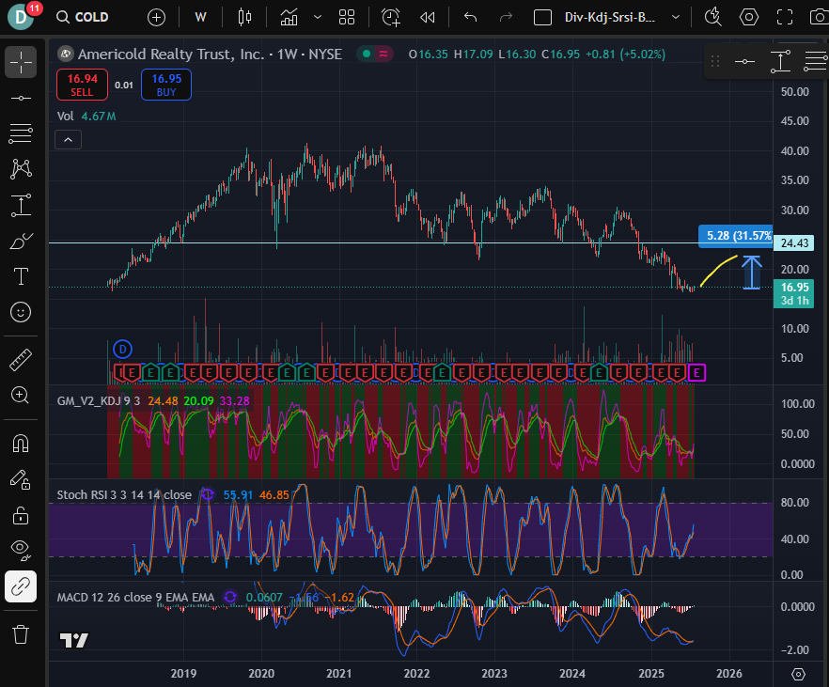Screen dimensions: 829x687
Task: Toggle stay in drawing mode
Action: point(21,479)
